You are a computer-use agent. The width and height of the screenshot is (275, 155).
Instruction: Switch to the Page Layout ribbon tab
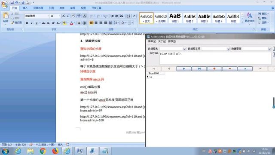(x=38, y=8)
